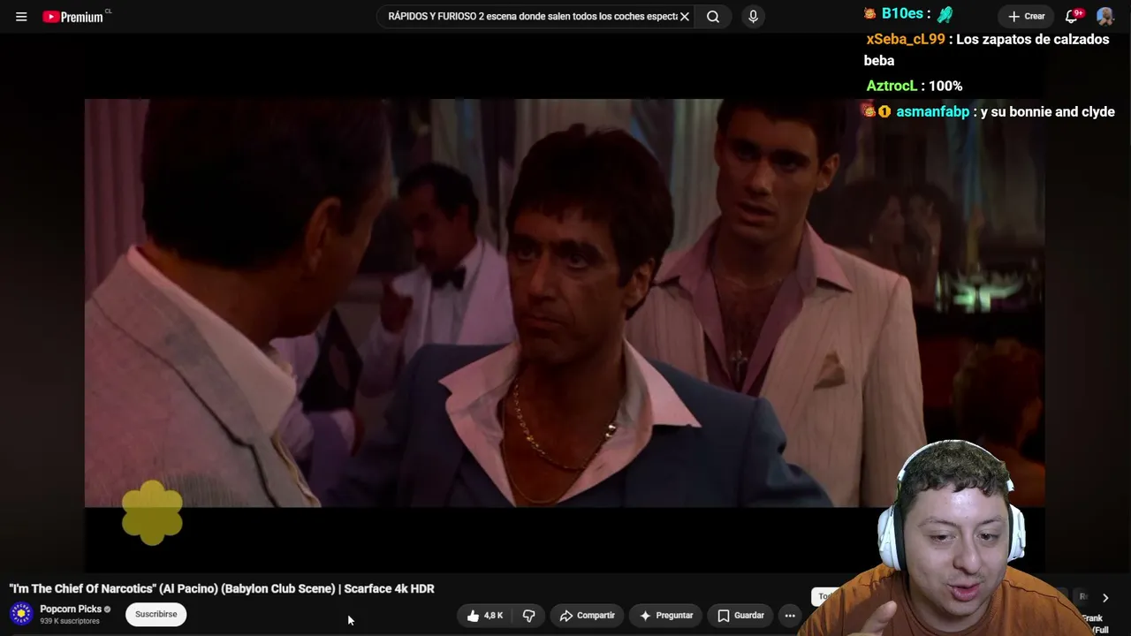
Task: Open the notifications bell
Action: (x=1073, y=17)
